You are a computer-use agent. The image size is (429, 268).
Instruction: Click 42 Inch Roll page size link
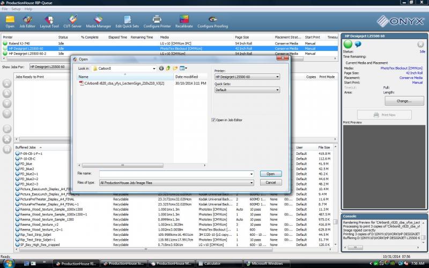(x=414, y=73)
